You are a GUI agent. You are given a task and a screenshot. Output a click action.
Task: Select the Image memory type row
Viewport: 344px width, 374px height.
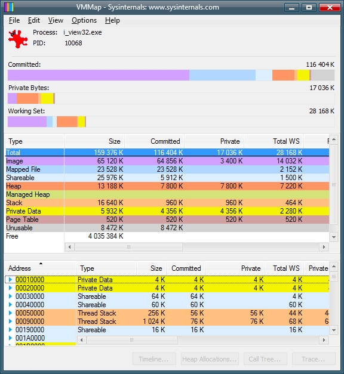(167, 161)
